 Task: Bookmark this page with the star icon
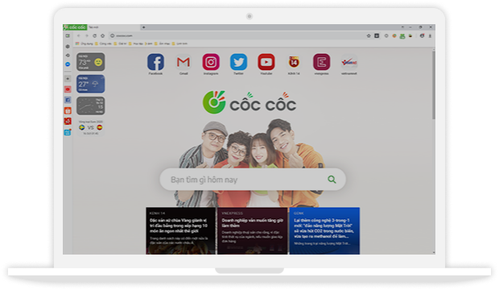(369, 35)
